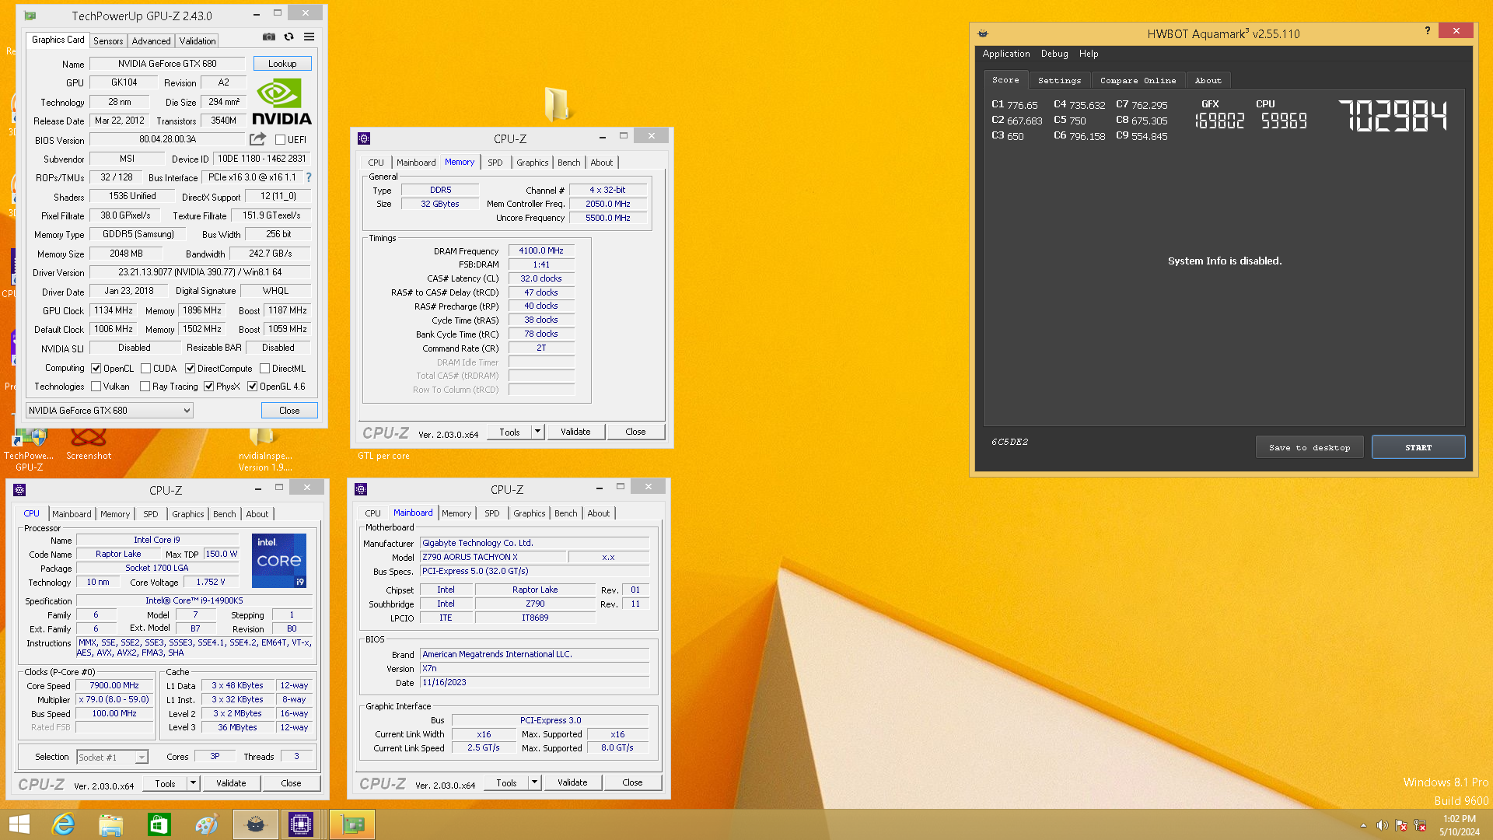Toggle the Vulkan checkbox
1493x840 pixels.
96,387
